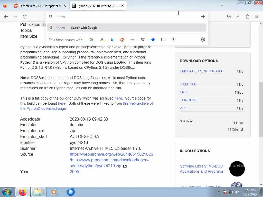Image resolution: width=263 pixels, height=197 pixels.
Task: Open the Action Center flag icon
Action: (x=224, y=192)
